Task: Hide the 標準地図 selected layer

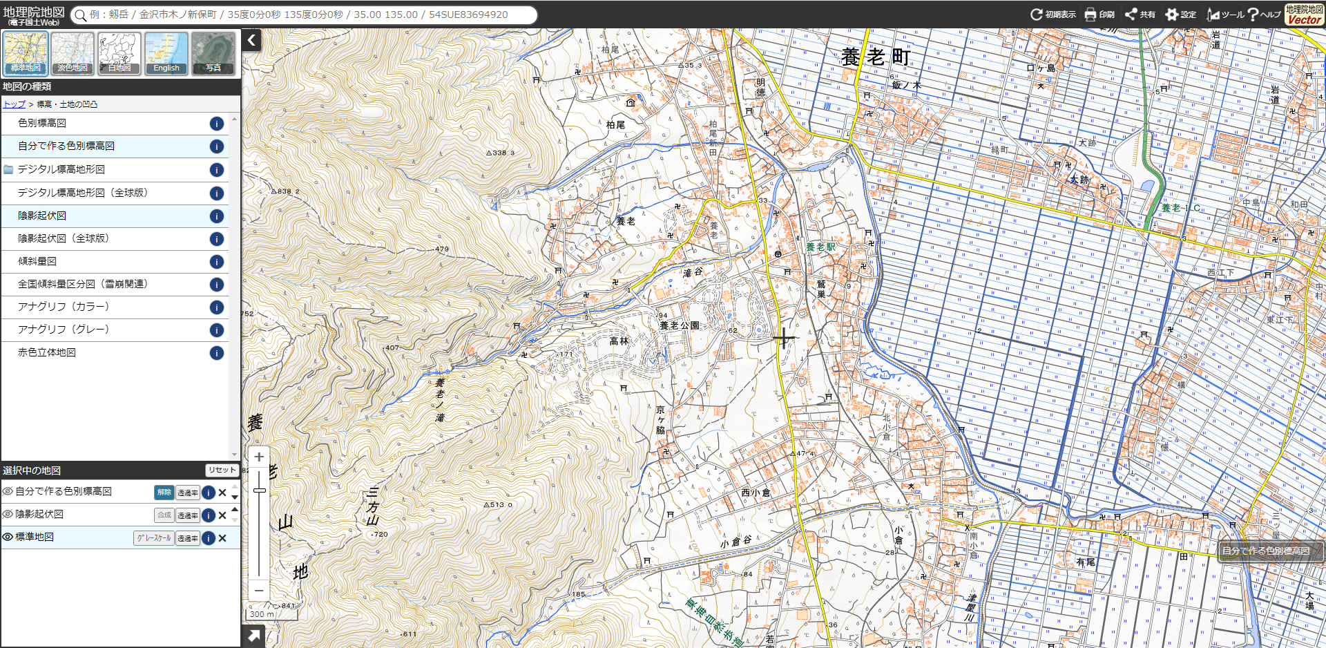Action: [x=8, y=537]
